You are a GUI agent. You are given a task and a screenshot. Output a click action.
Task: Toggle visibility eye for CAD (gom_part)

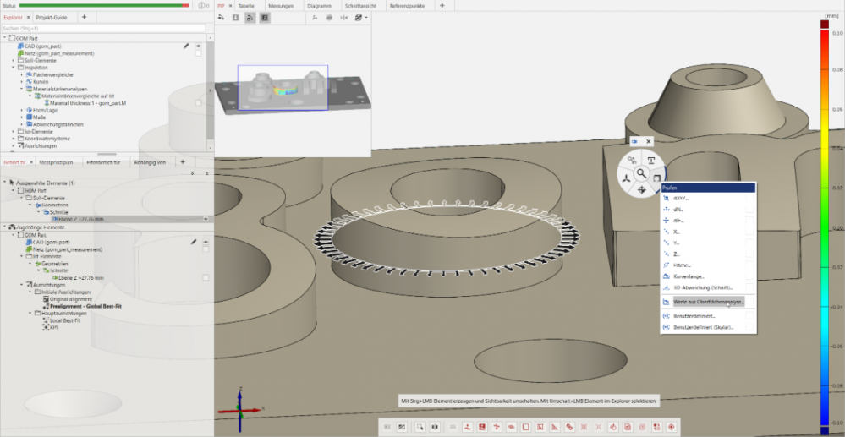[x=198, y=46]
